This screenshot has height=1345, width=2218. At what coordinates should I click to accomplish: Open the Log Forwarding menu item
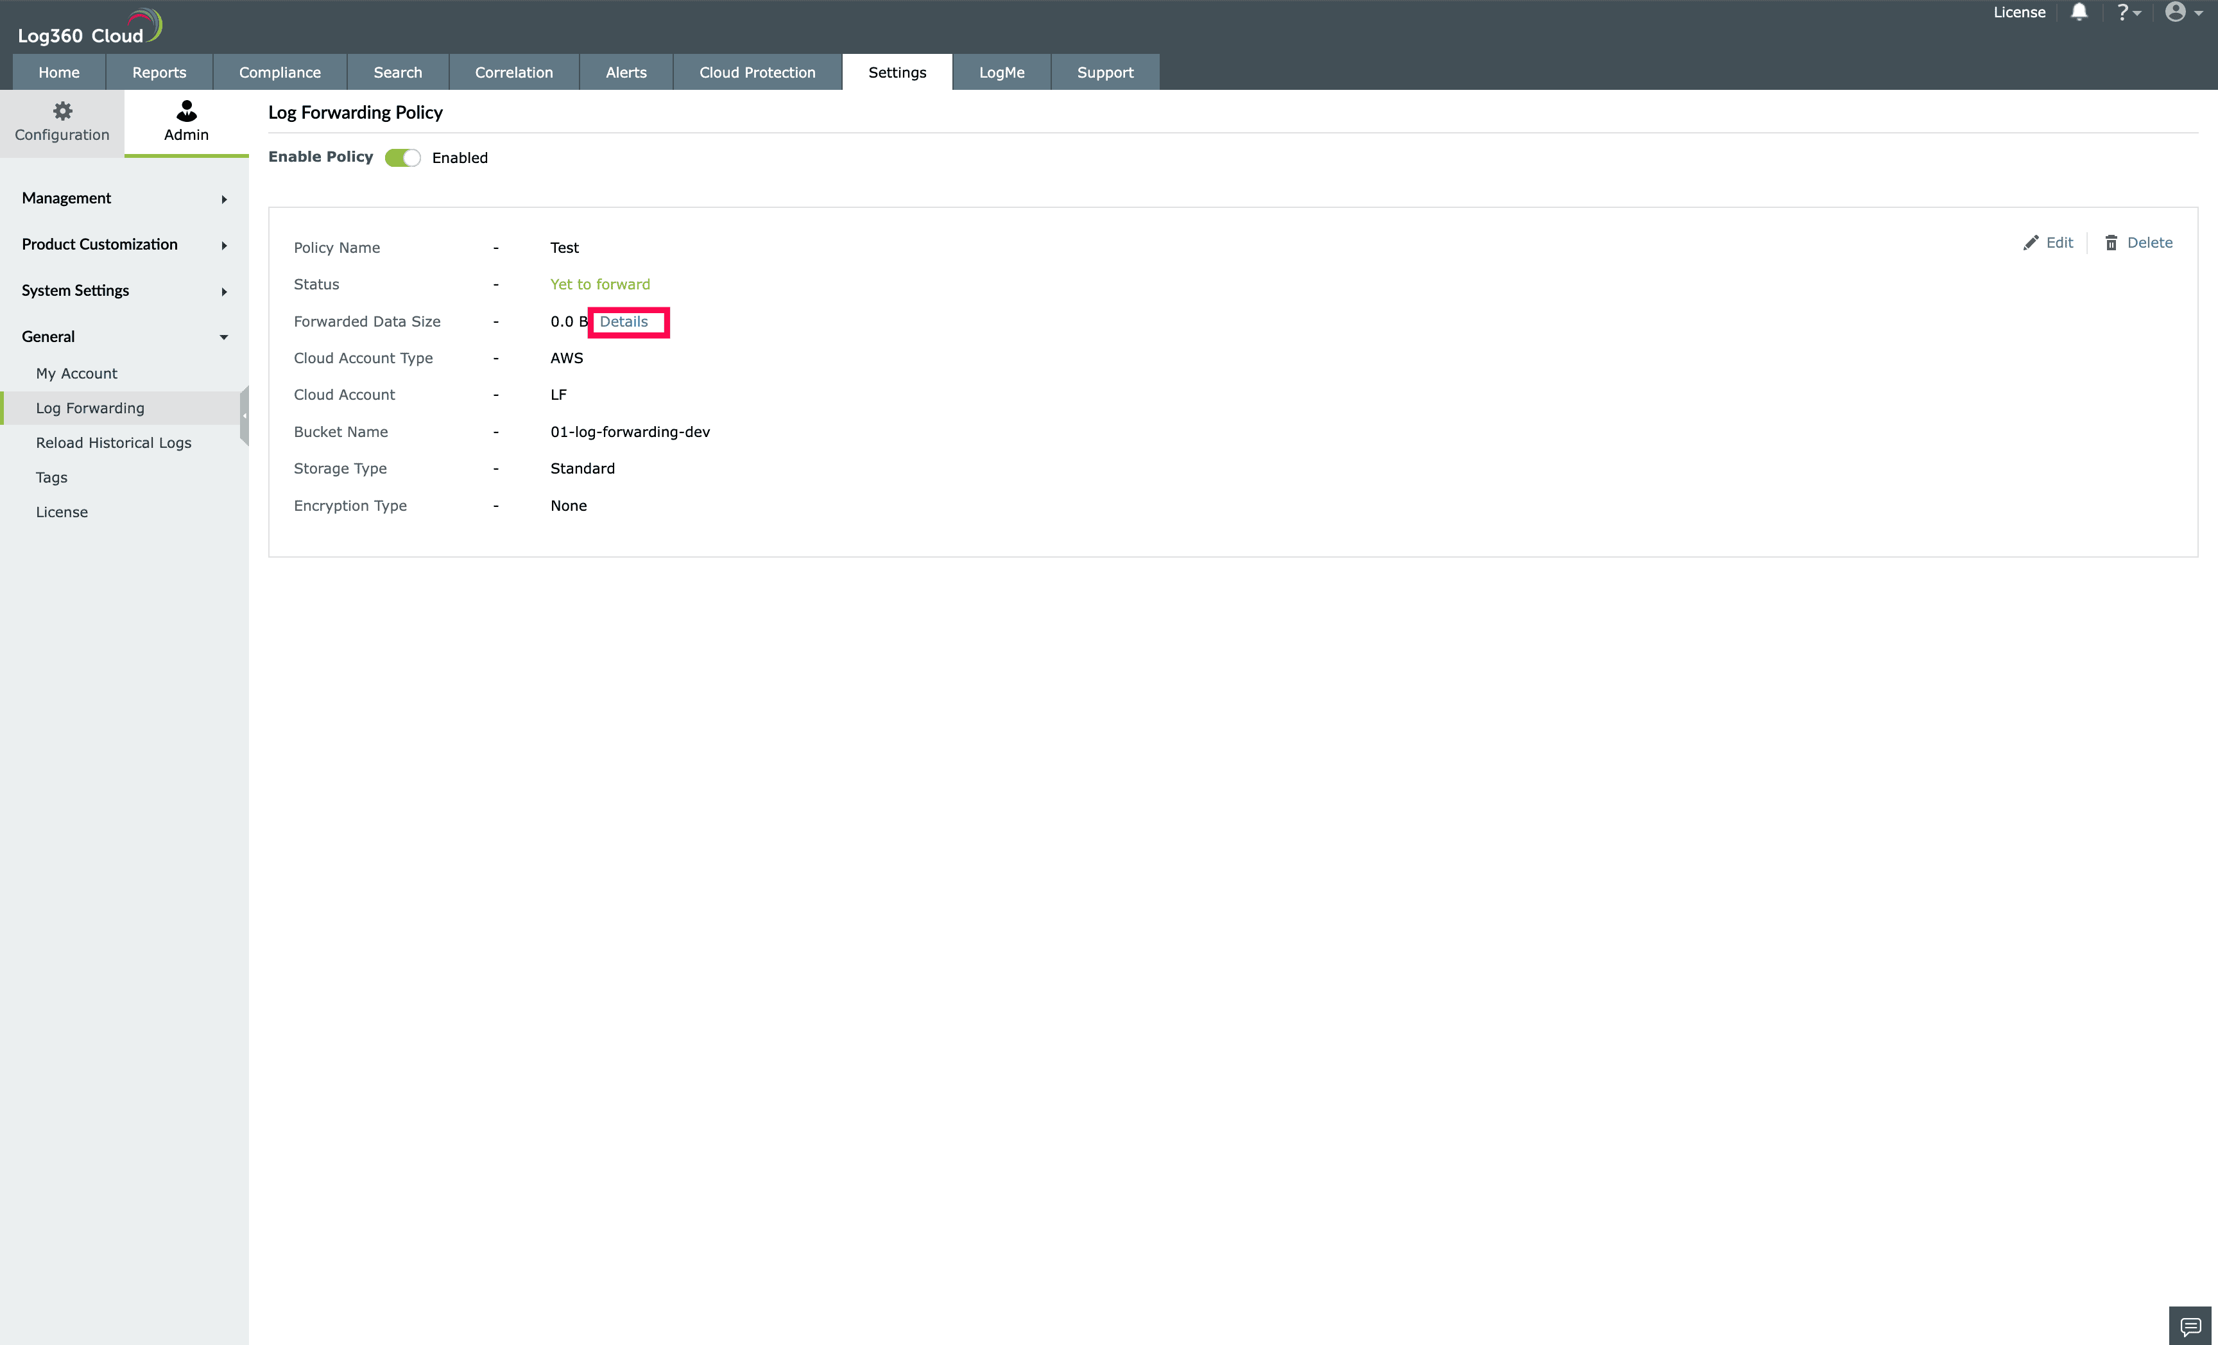(90, 407)
